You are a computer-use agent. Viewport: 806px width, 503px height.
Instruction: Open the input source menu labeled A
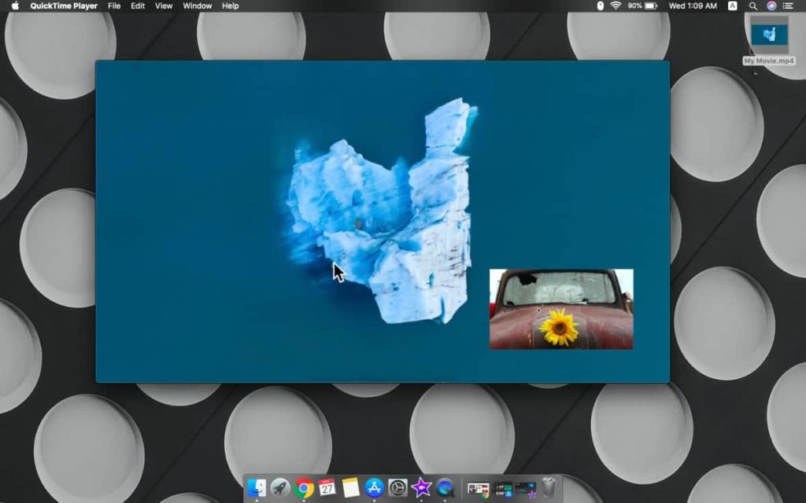point(732,6)
